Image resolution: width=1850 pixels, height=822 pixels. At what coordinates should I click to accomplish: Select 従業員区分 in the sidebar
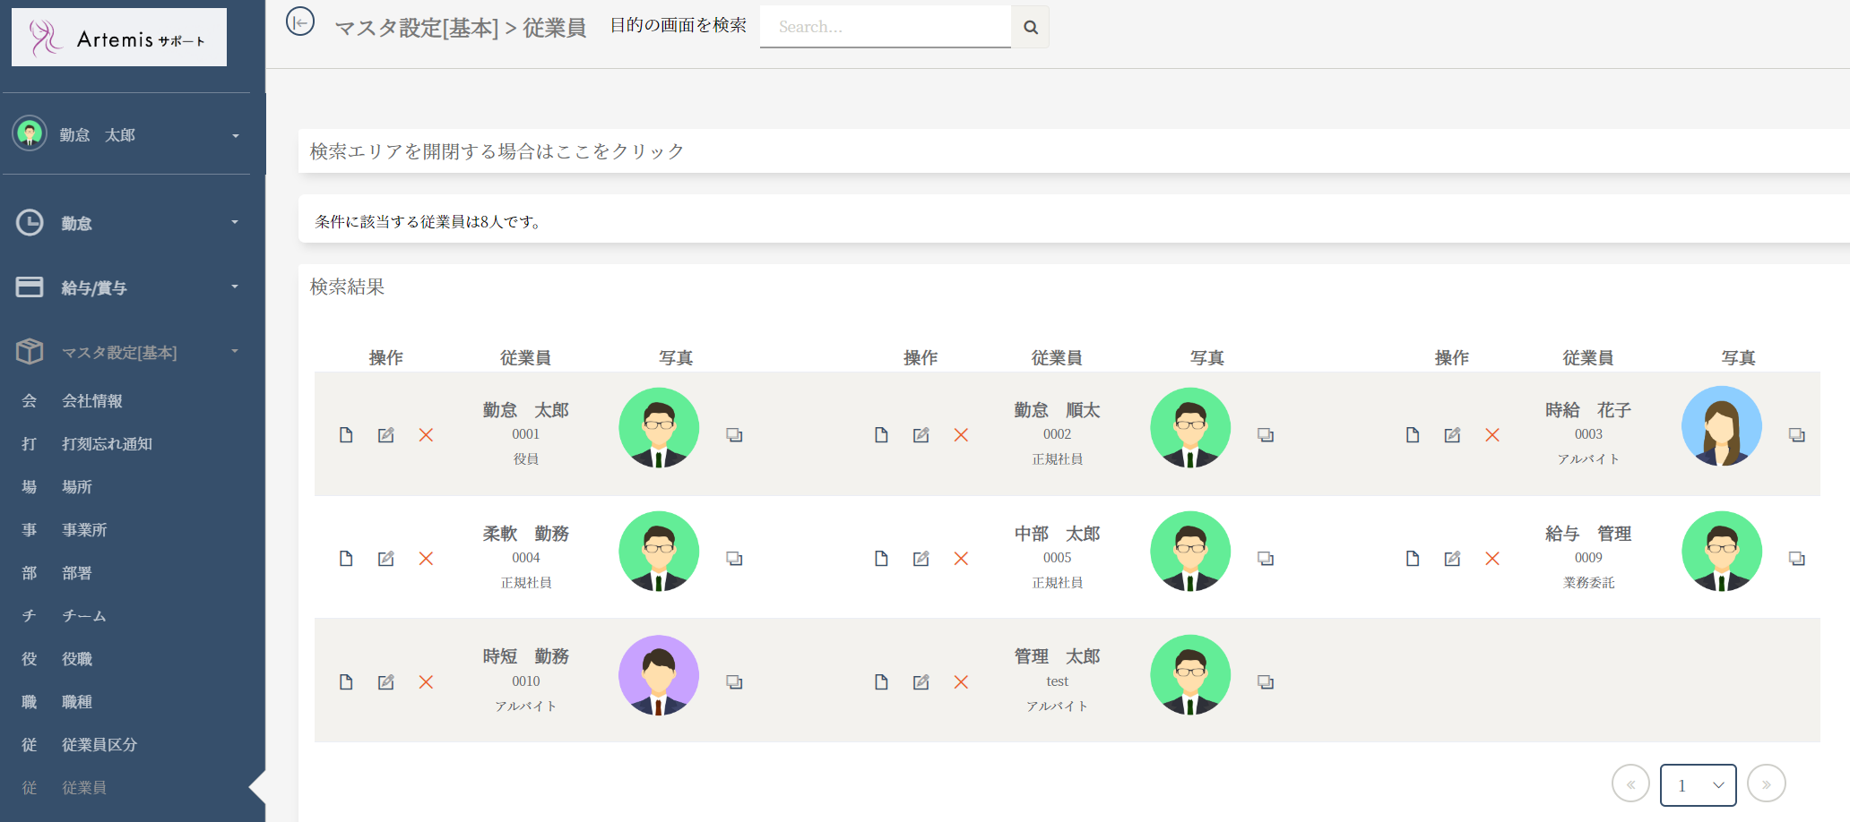[99, 745]
